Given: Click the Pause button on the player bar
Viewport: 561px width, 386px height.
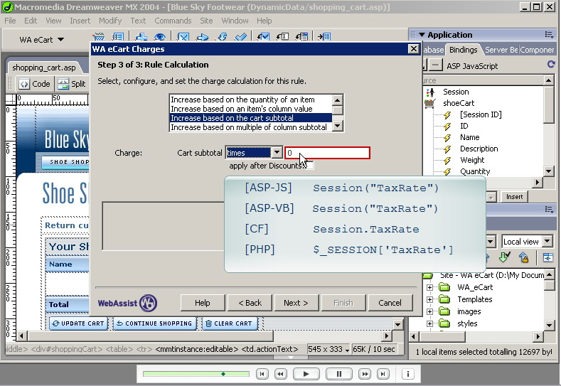Looking at the screenshot, I should pyautogui.click(x=339, y=374).
